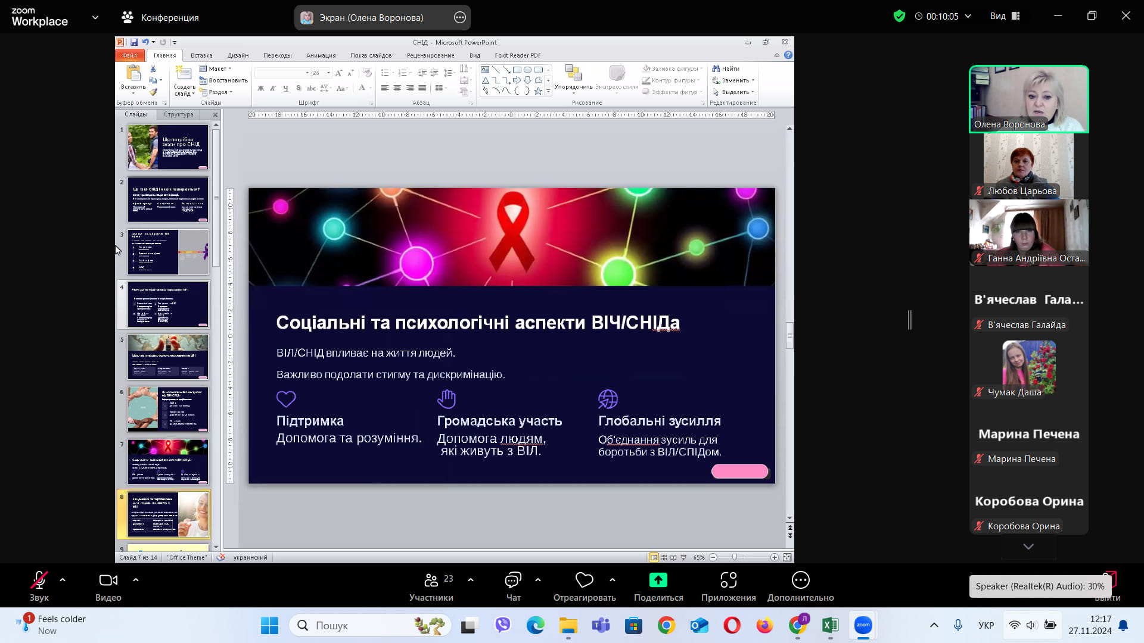Expand video options arrow next to Видео
Screen dimensions: 1144x643
[x=136, y=580]
